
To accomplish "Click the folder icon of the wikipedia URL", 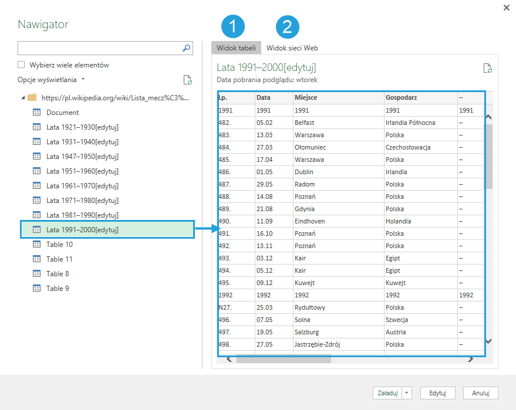I will click(32, 98).
